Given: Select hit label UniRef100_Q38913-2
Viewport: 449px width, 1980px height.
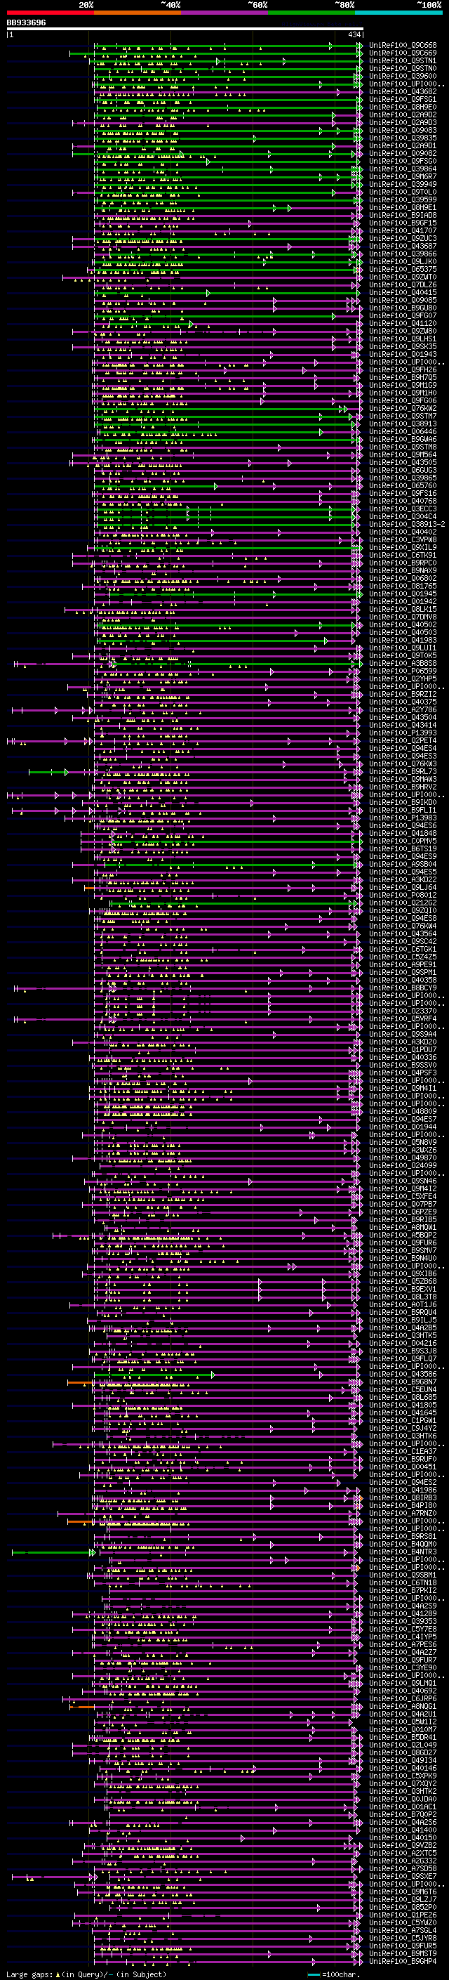Looking at the screenshot, I should click(x=407, y=524).
